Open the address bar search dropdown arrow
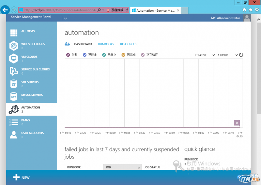The height and width of the screenshot is (185, 261). coord(103,10)
